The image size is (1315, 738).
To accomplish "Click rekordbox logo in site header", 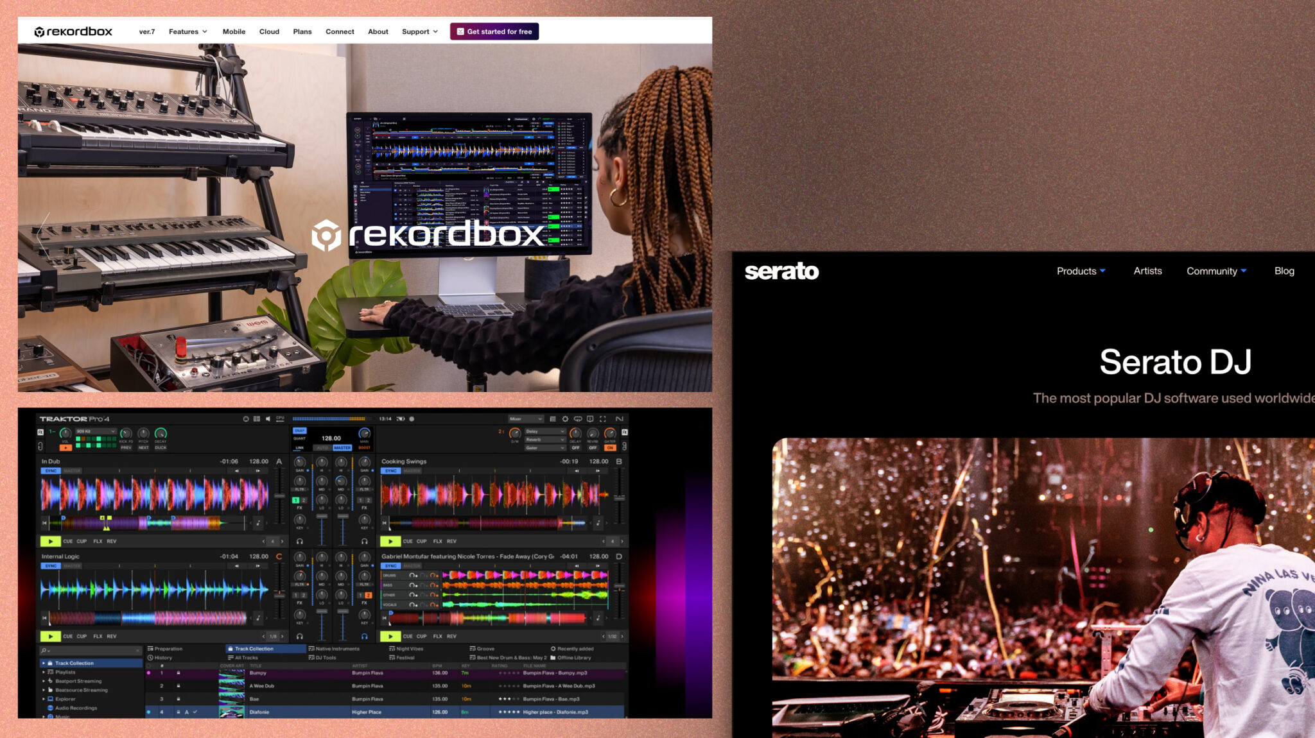I will point(73,31).
